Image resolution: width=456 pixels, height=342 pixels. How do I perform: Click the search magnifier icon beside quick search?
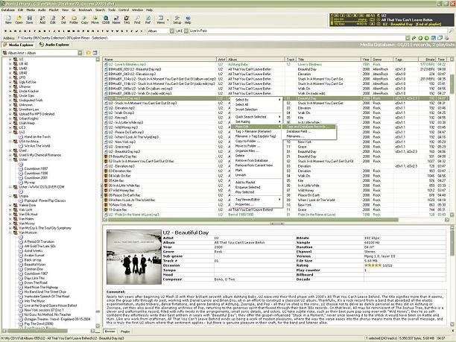click(x=451, y=31)
